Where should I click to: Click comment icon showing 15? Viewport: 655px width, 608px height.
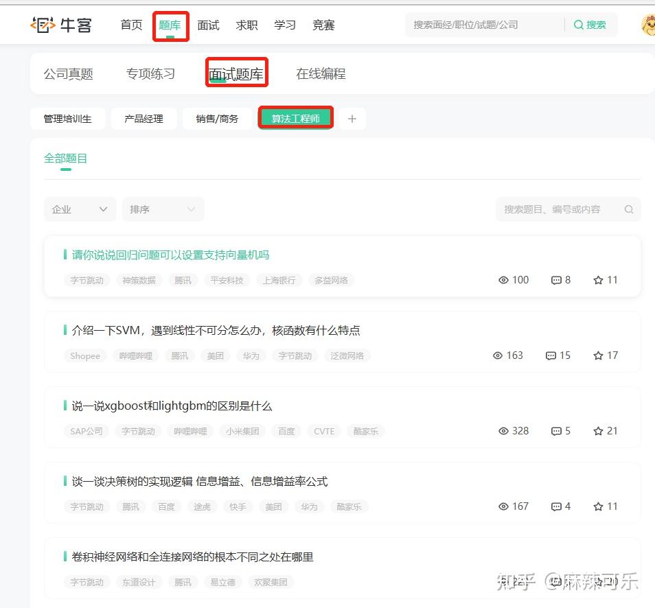[551, 355]
